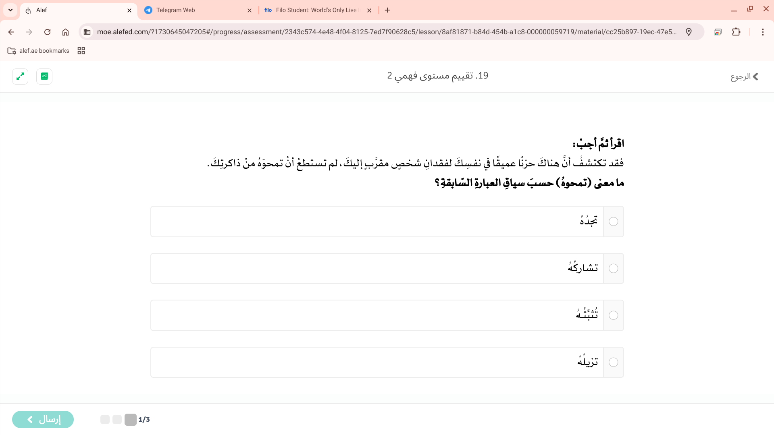This screenshot has width=774, height=435.
Task: Open the tab search dropdown arrow
Action: click(10, 10)
